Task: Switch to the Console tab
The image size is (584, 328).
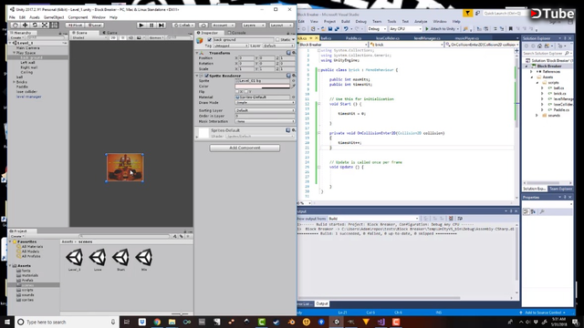Action: coord(236,33)
